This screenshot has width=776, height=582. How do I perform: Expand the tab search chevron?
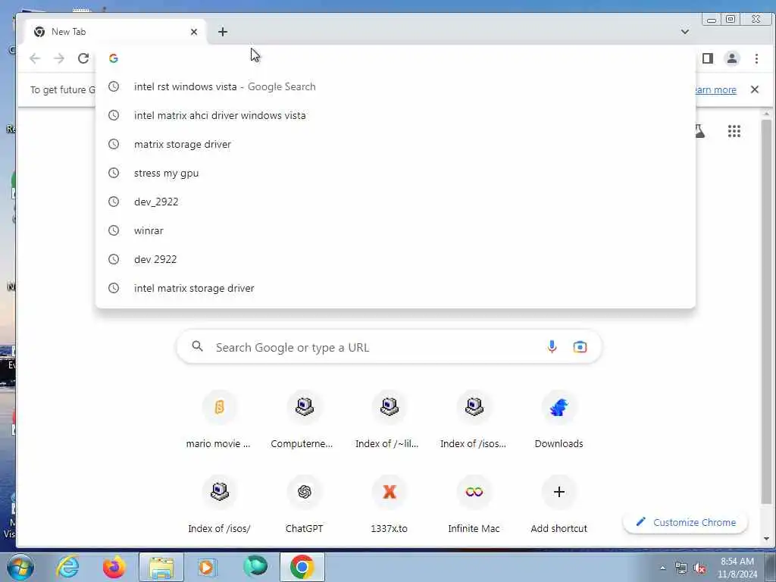(685, 32)
